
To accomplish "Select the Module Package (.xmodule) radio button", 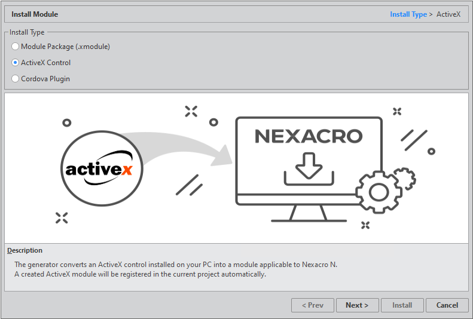I will 16,46.
